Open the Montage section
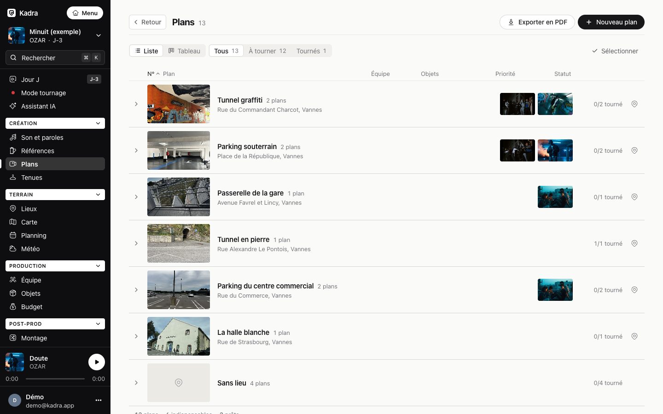 (x=55, y=338)
